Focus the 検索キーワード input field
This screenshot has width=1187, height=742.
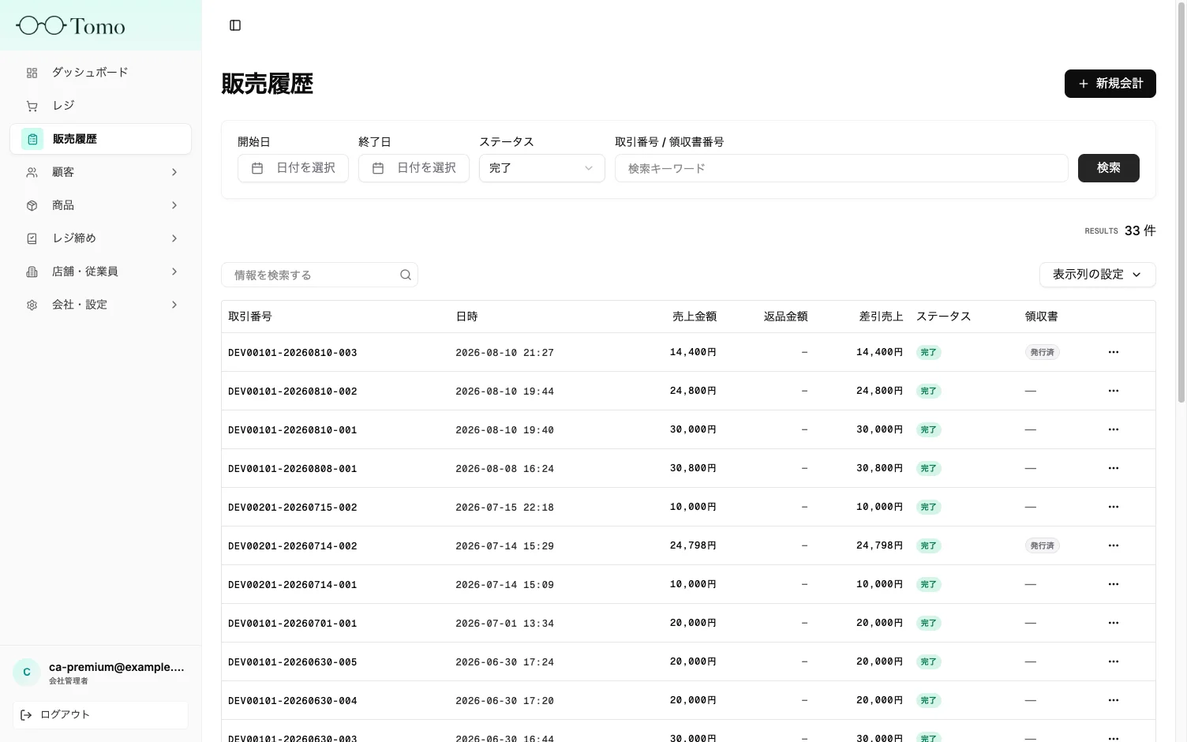pos(841,168)
